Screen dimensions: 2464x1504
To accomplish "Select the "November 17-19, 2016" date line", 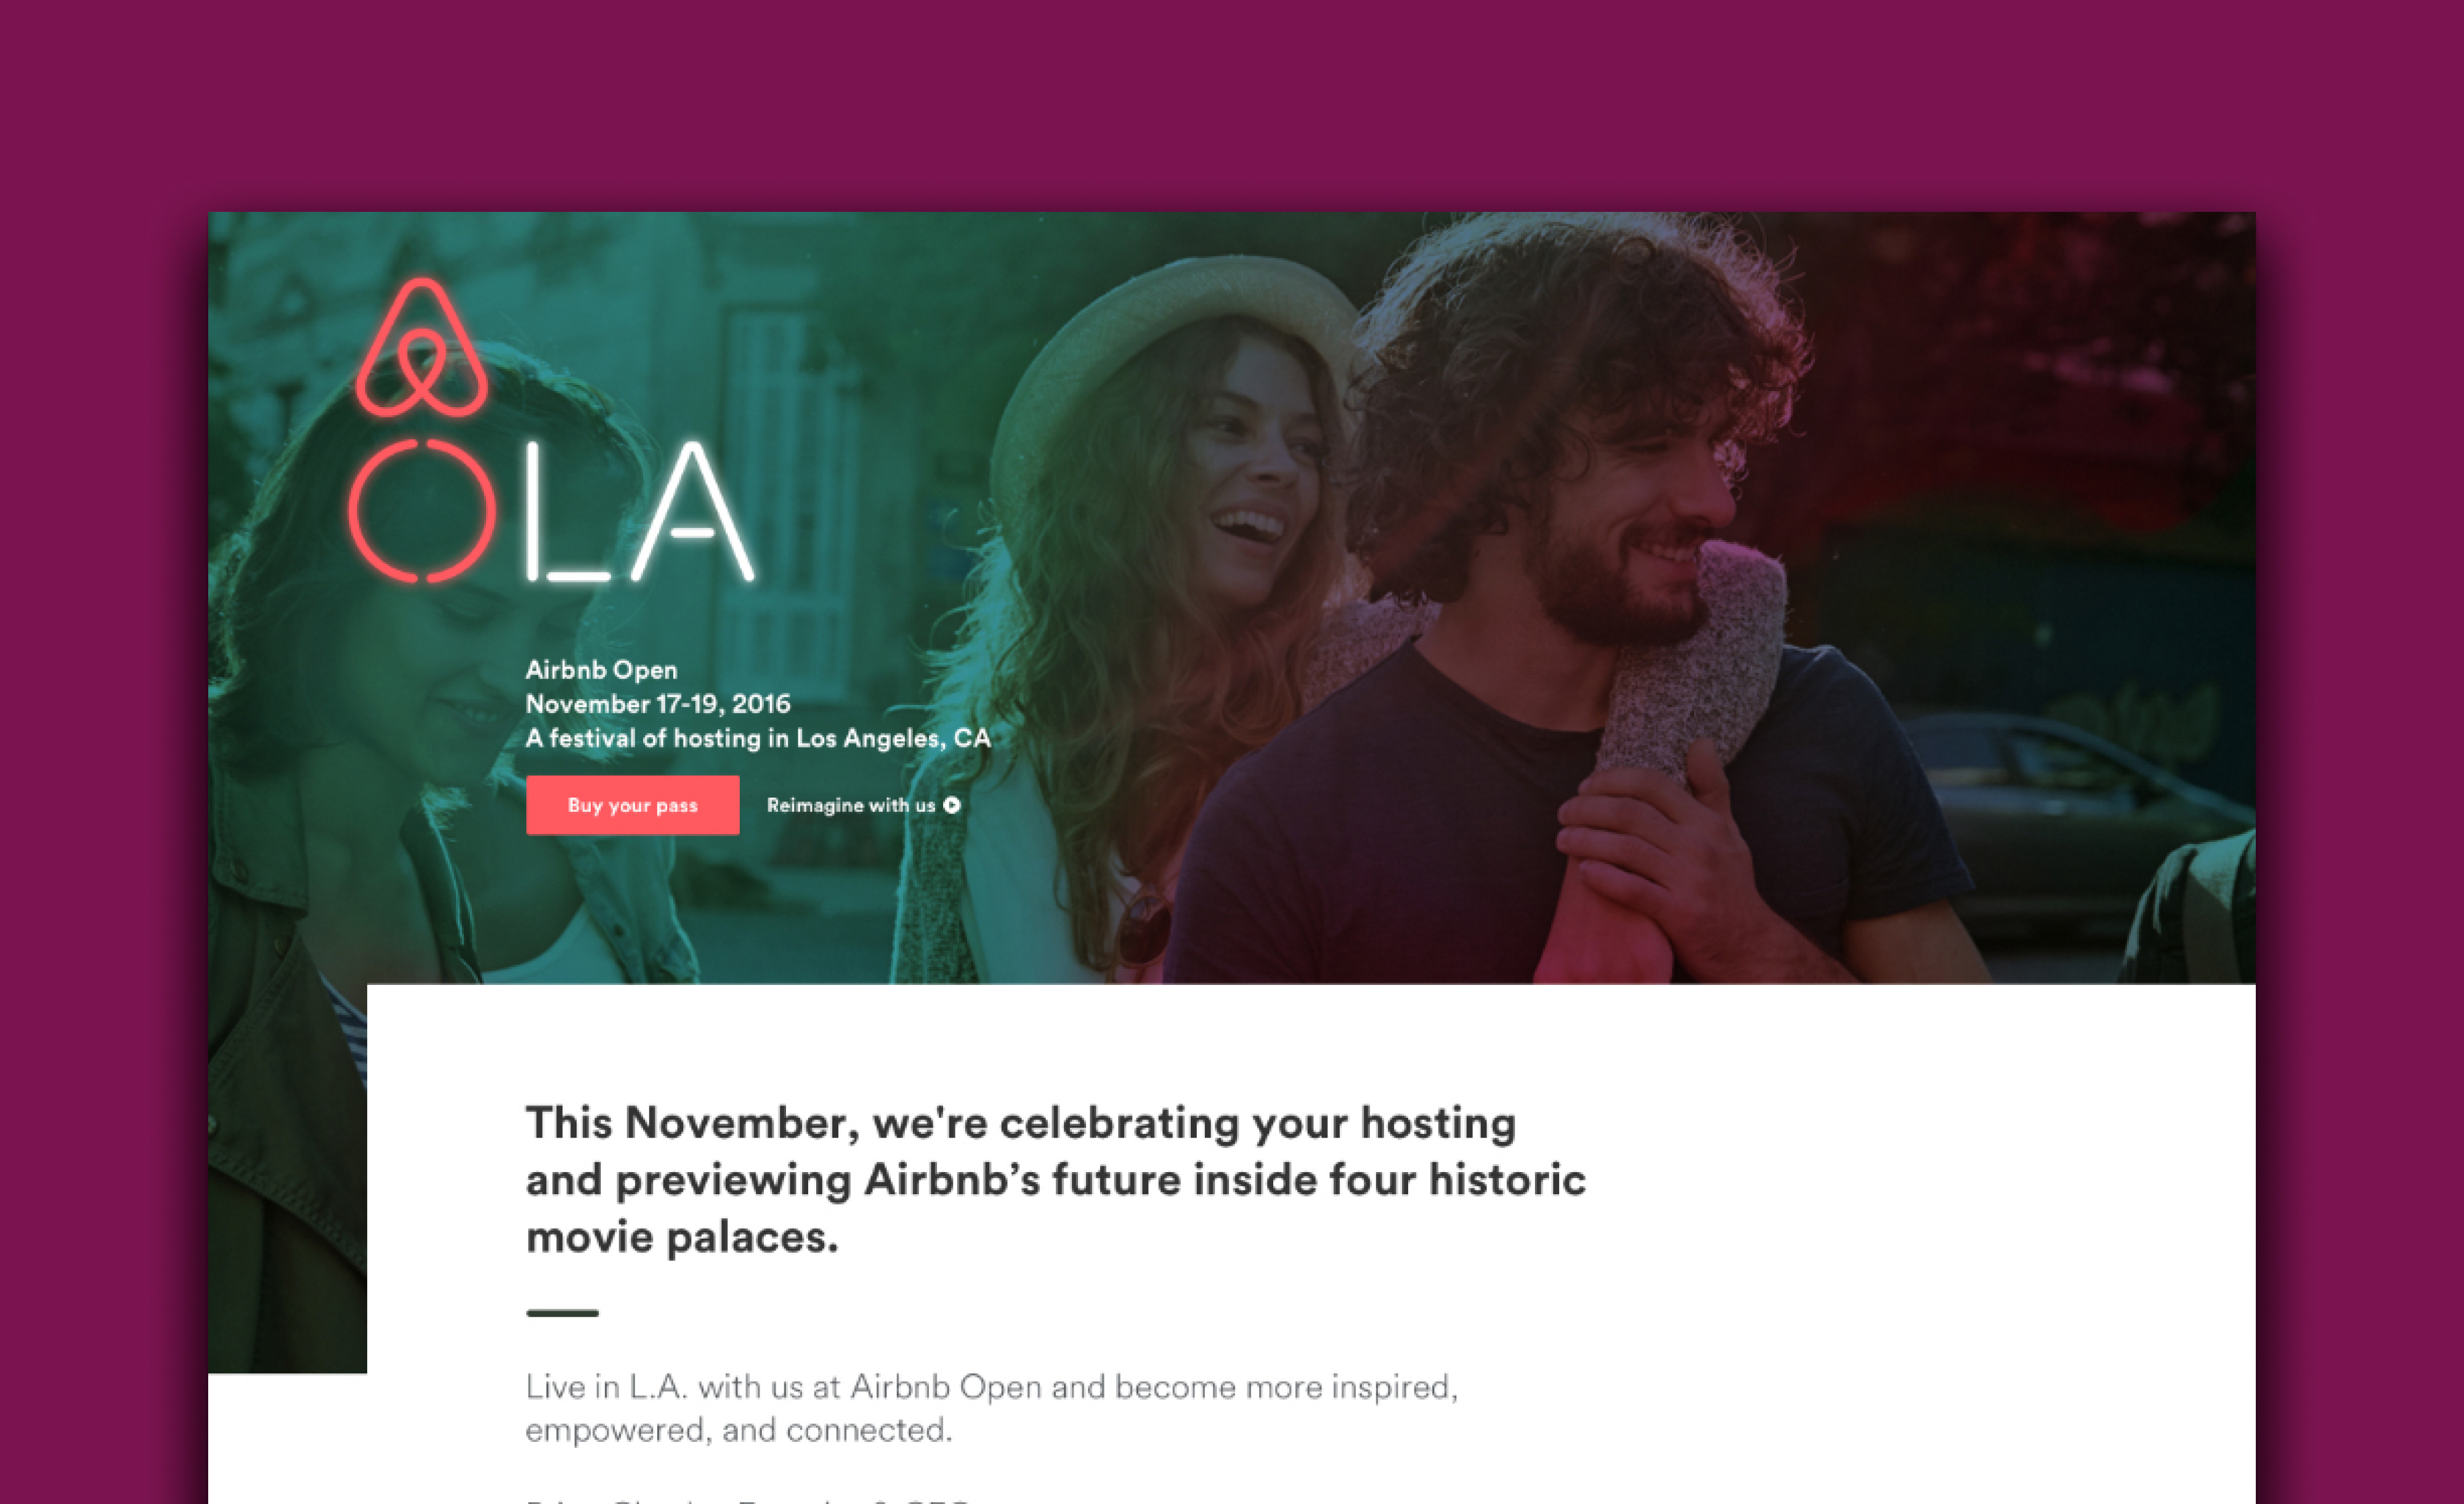I will [x=658, y=704].
